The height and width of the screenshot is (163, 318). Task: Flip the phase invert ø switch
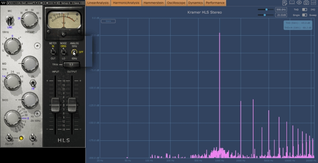[x=33, y=138]
